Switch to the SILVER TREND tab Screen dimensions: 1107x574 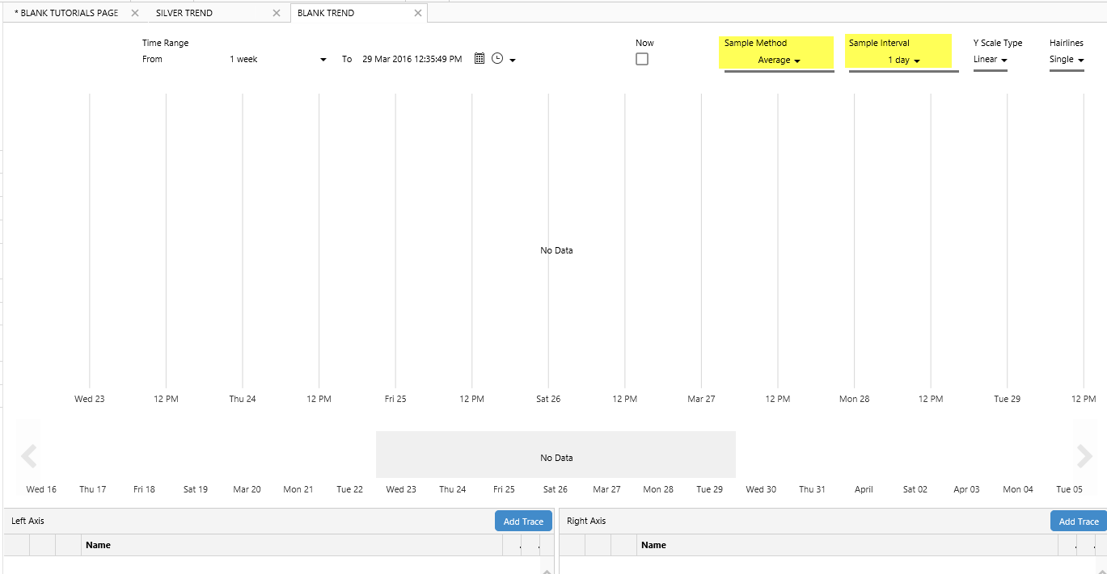(x=184, y=13)
